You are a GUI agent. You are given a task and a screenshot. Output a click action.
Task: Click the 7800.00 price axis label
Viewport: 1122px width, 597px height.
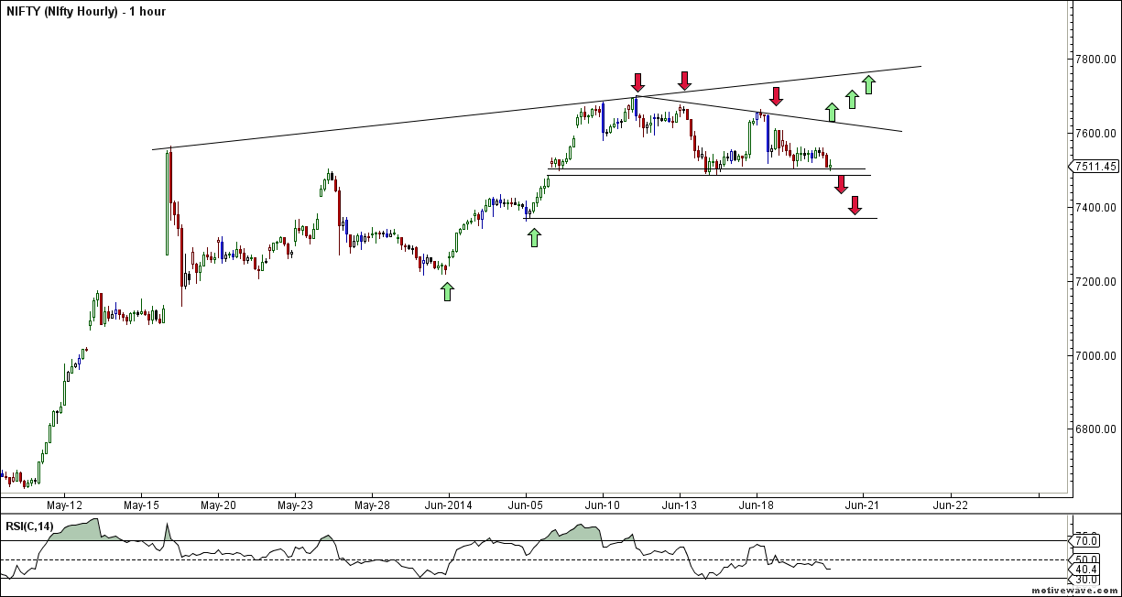click(1095, 60)
